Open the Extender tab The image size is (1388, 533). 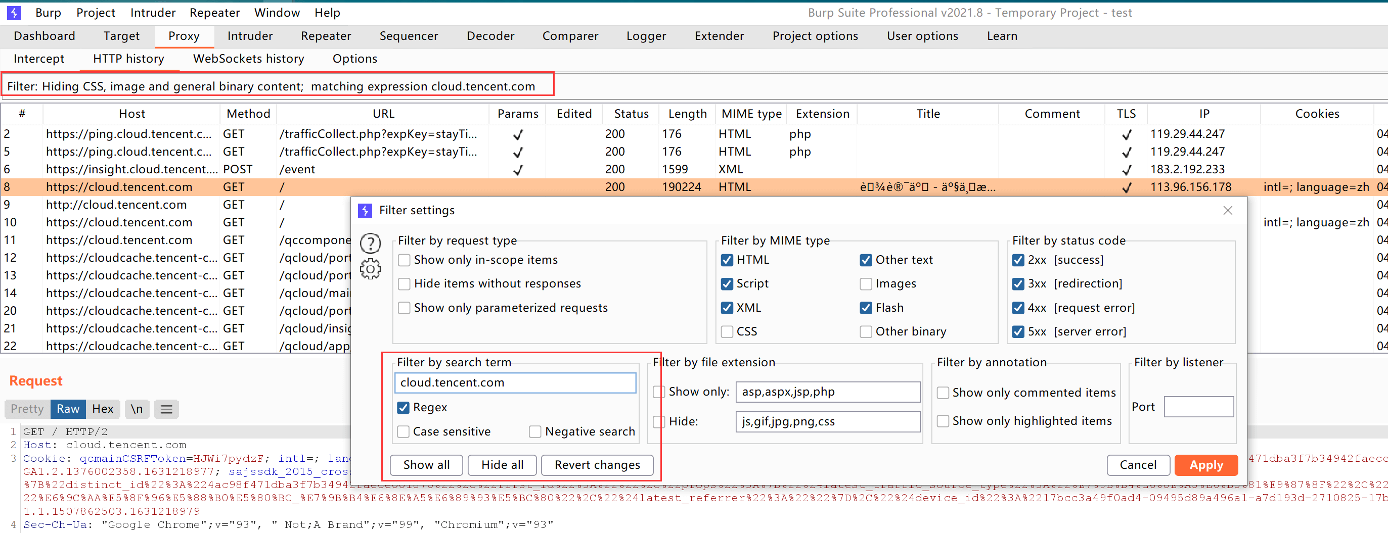pos(719,36)
